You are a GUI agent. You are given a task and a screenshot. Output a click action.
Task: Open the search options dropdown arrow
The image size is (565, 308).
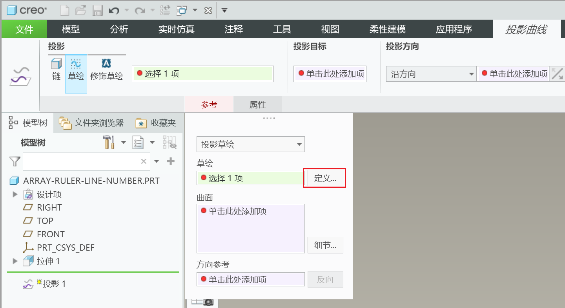157,161
